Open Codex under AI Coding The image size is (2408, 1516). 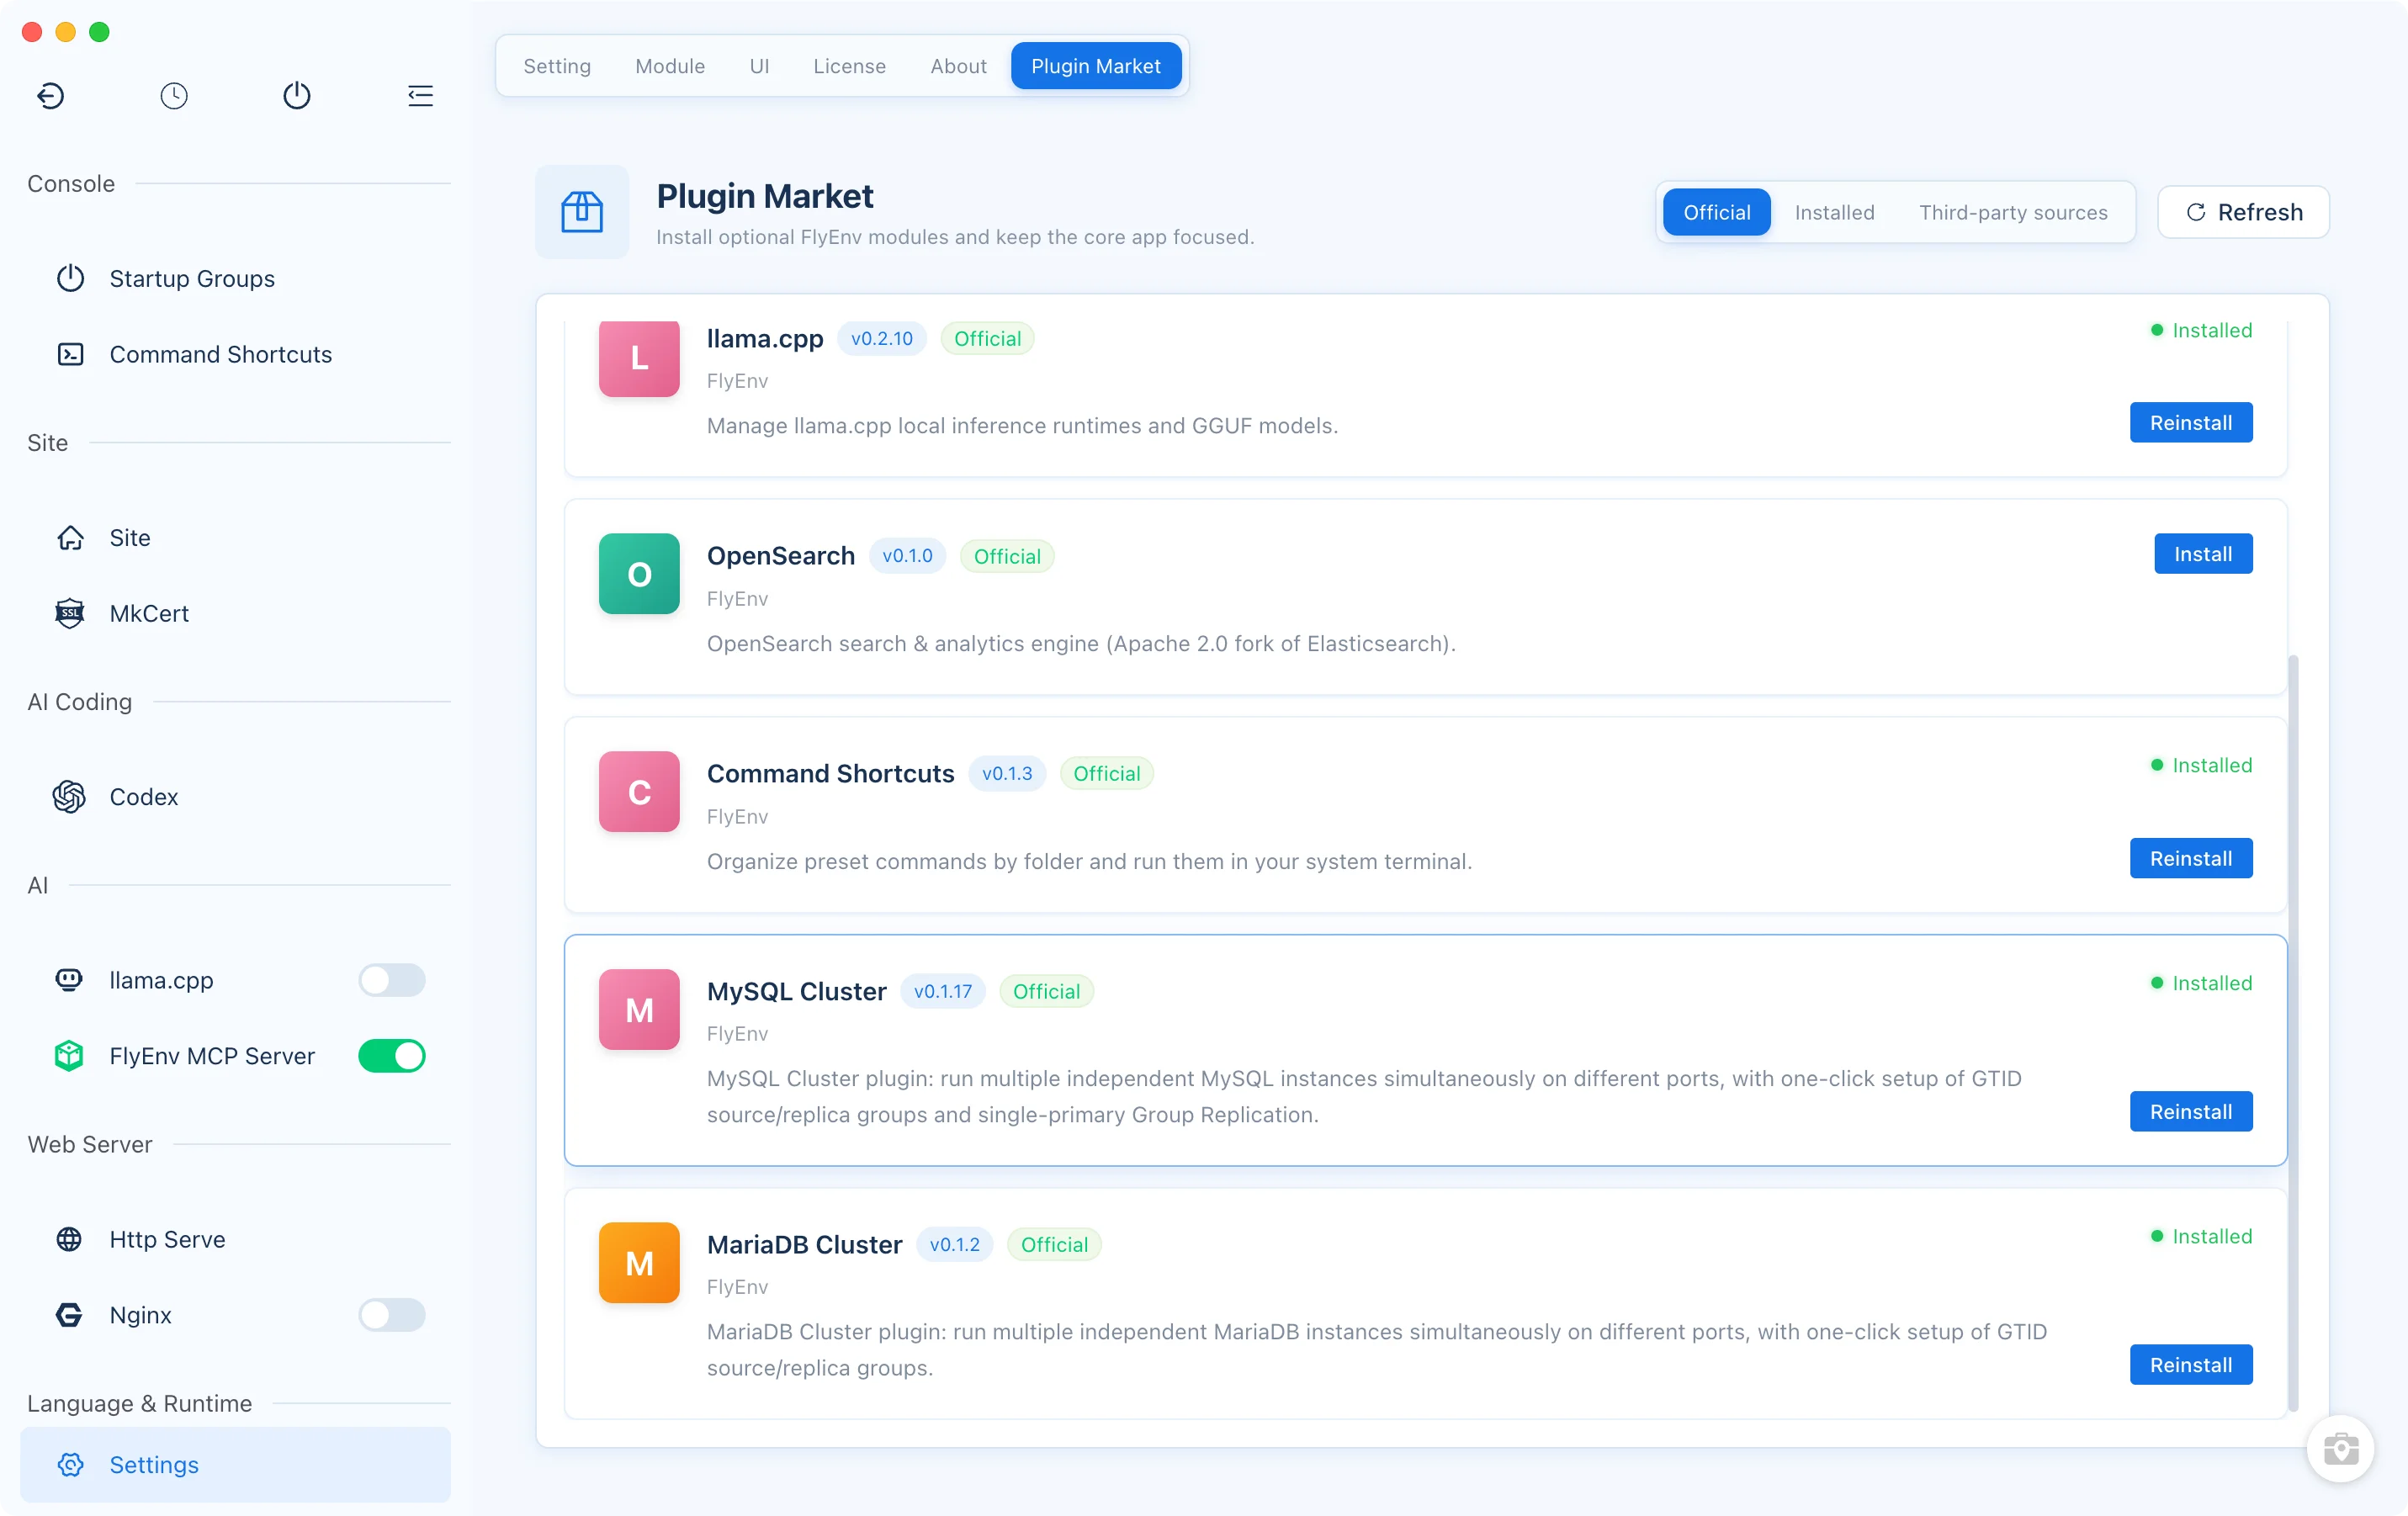point(235,796)
